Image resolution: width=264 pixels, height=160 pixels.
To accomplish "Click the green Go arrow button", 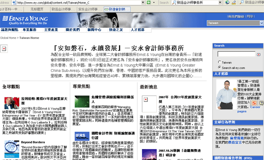I will tap(149, 2).
